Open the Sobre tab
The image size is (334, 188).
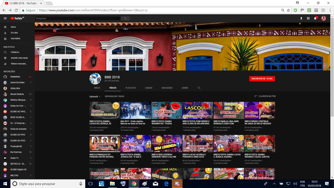(x=185, y=88)
